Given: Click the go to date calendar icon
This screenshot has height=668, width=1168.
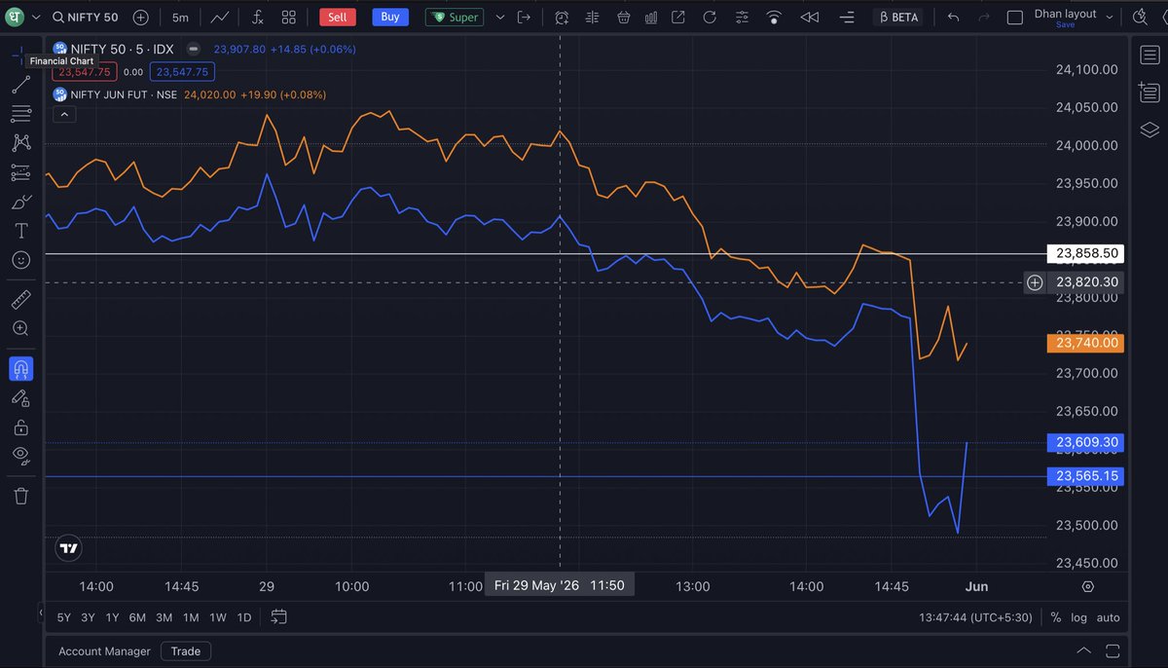Looking at the screenshot, I should click(x=278, y=616).
